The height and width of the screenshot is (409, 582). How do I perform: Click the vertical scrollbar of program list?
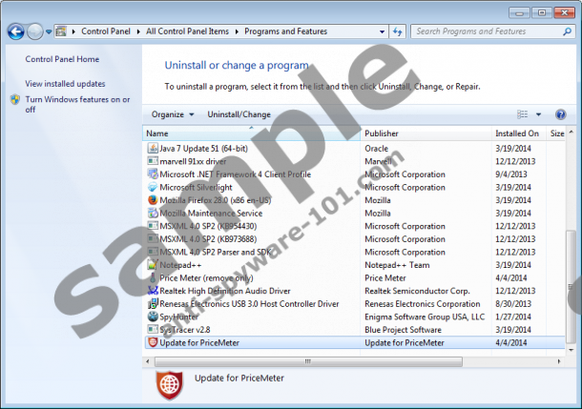[x=572, y=238]
